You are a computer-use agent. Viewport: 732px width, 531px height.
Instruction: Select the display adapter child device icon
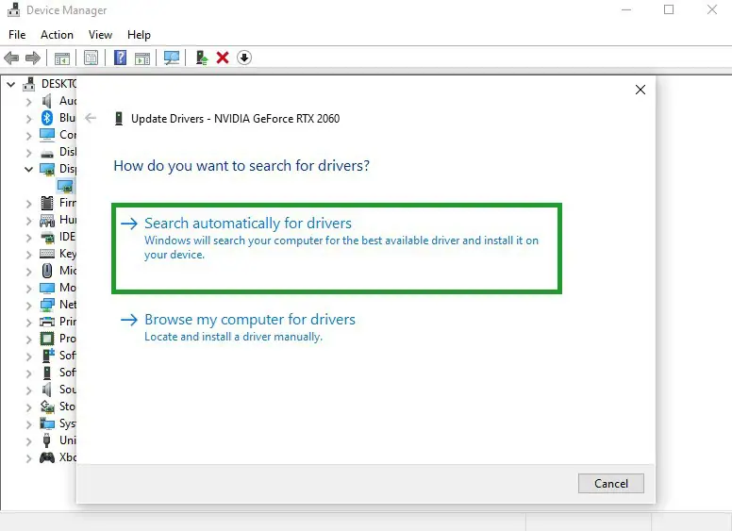pos(65,186)
